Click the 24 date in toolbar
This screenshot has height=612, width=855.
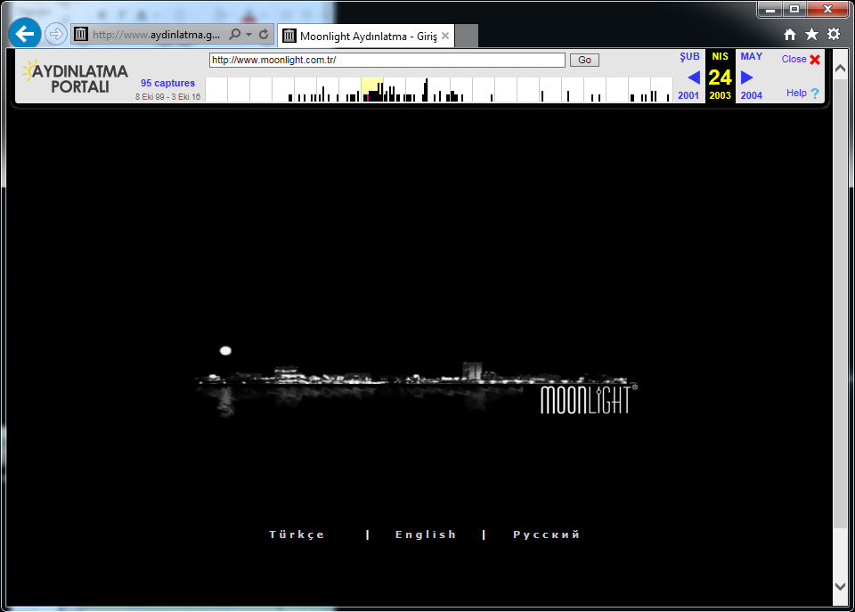(720, 78)
